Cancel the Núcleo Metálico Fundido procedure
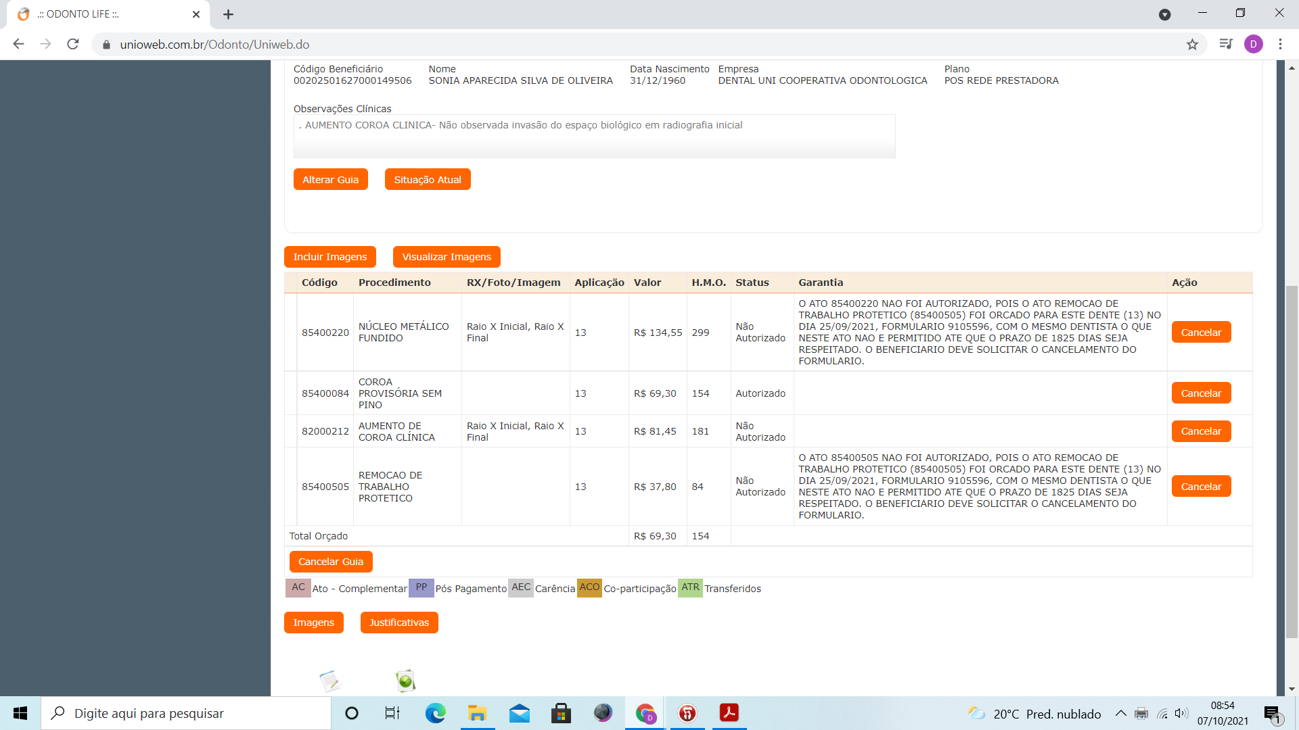This screenshot has height=730, width=1299. tap(1200, 333)
